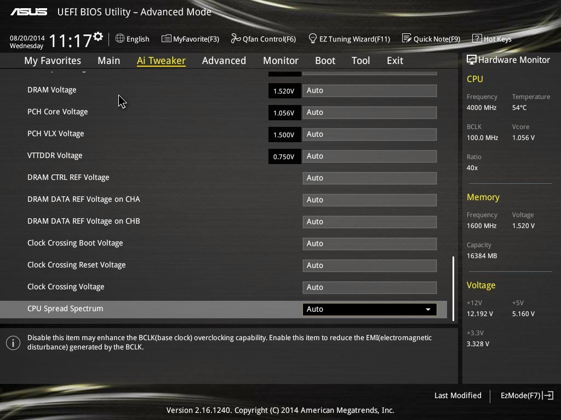Click the 1.500V PCH VLX readout
Viewport: 561px width, 420px height.
pos(284,135)
